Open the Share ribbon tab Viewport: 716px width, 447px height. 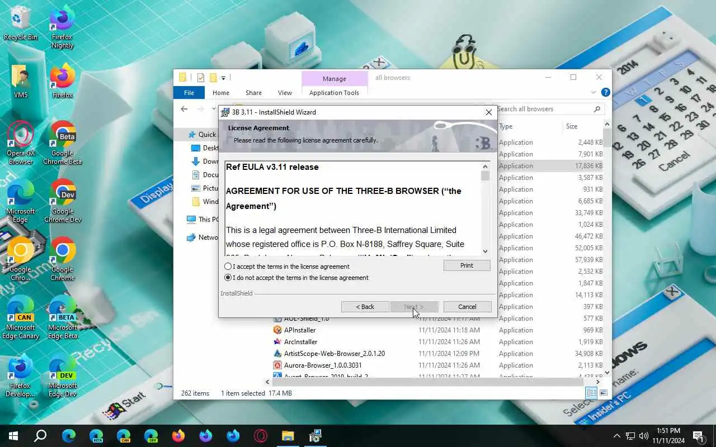(x=253, y=93)
